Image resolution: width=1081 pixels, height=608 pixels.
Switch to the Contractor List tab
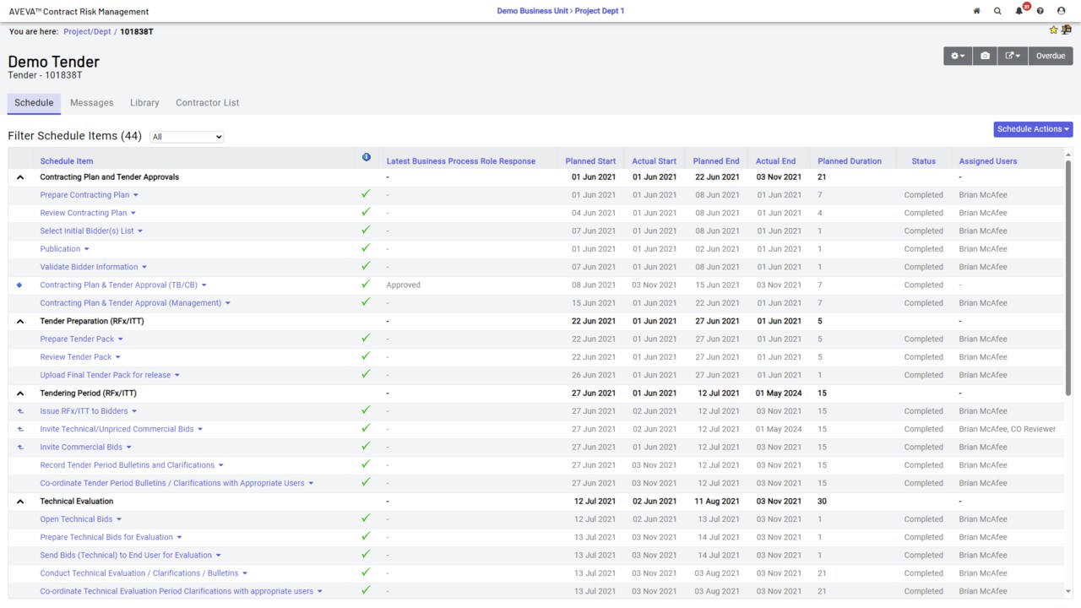(x=207, y=103)
